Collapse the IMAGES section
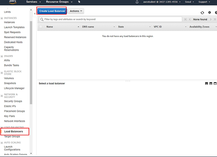 2,56
